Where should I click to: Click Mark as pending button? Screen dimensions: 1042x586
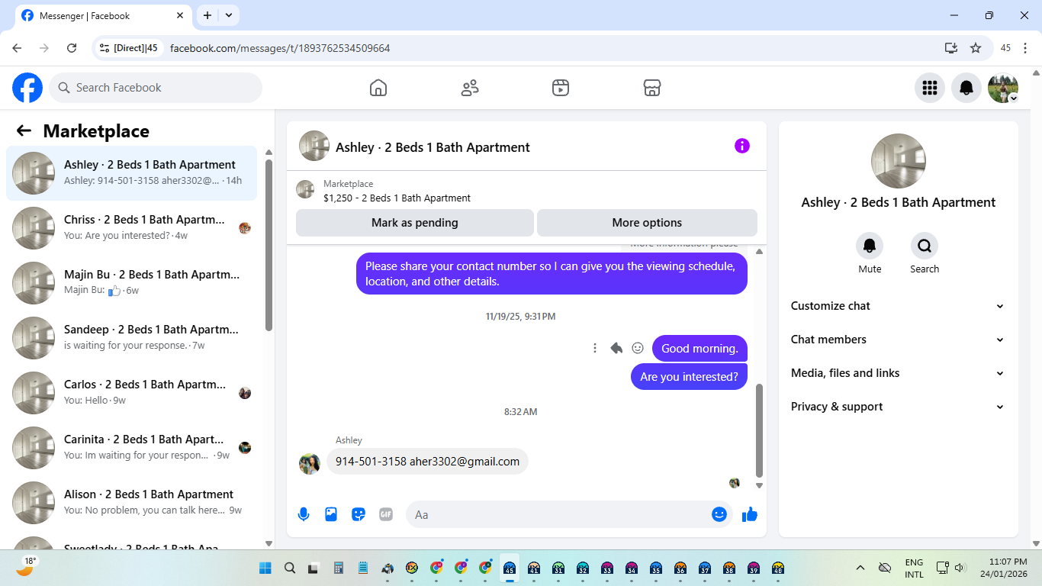click(415, 223)
